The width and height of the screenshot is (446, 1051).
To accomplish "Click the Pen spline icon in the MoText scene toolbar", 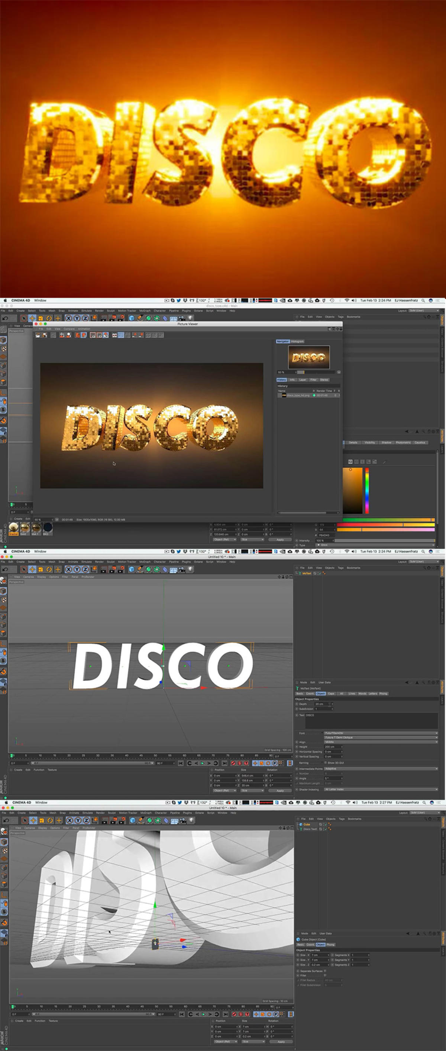I will pos(140,569).
